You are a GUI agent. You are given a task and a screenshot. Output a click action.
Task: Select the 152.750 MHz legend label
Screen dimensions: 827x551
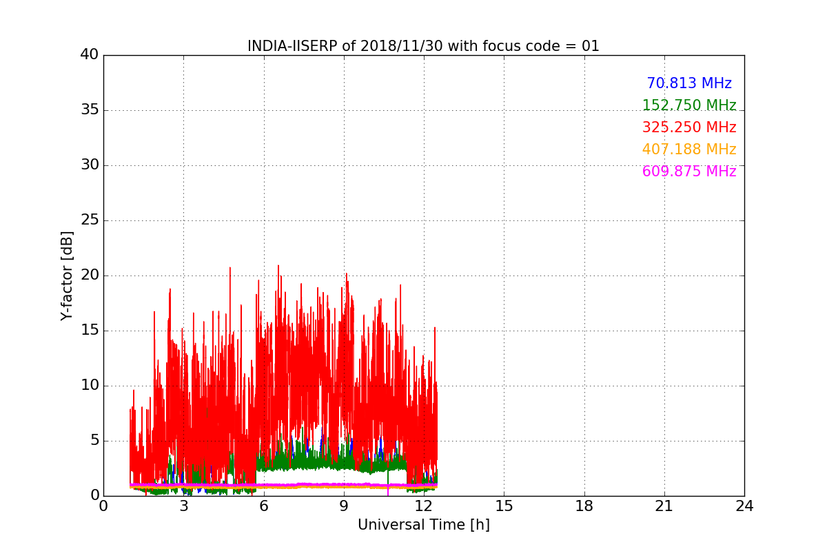(689, 105)
